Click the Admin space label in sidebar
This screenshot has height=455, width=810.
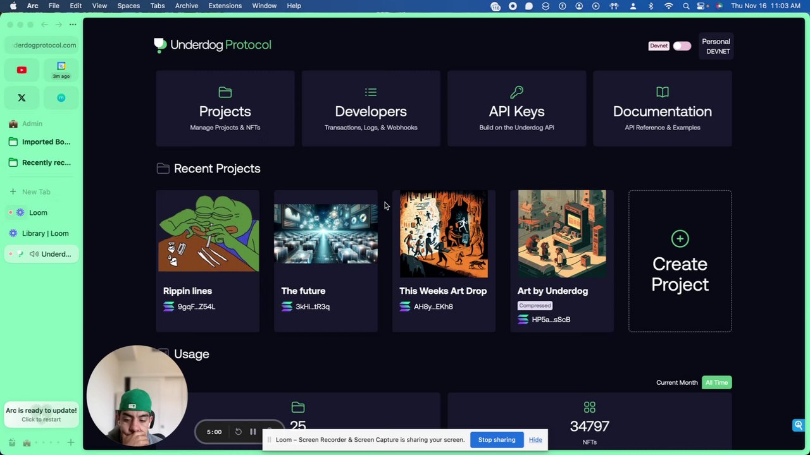click(x=32, y=124)
